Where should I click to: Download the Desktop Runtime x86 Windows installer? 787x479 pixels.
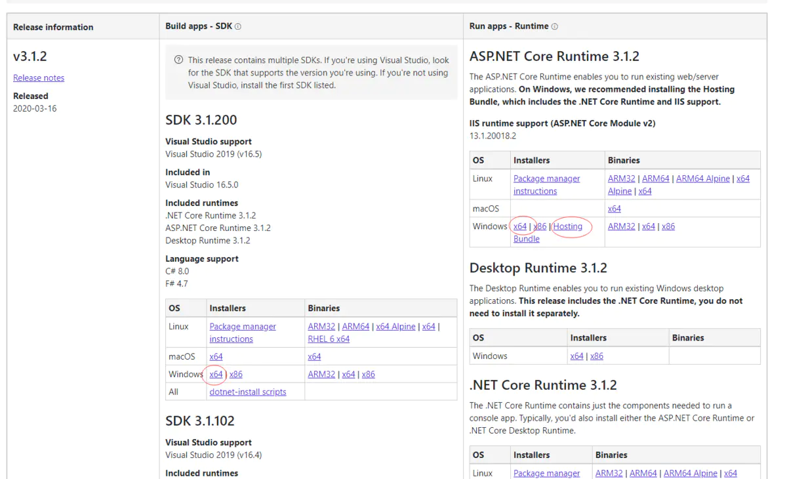[x=596, y=356]
